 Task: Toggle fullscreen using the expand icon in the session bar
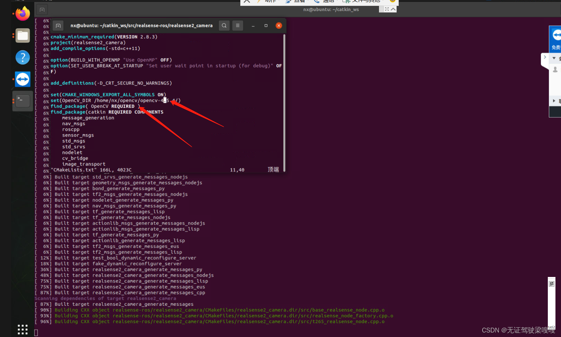point(387,9)
